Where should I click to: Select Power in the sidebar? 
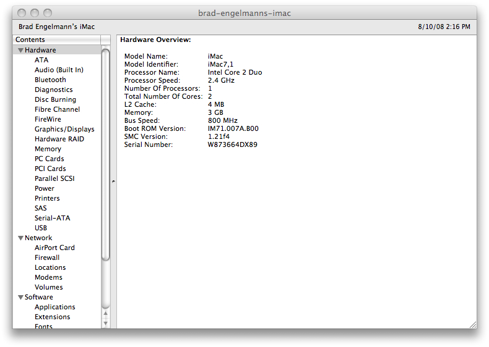[x=45, y=188]
